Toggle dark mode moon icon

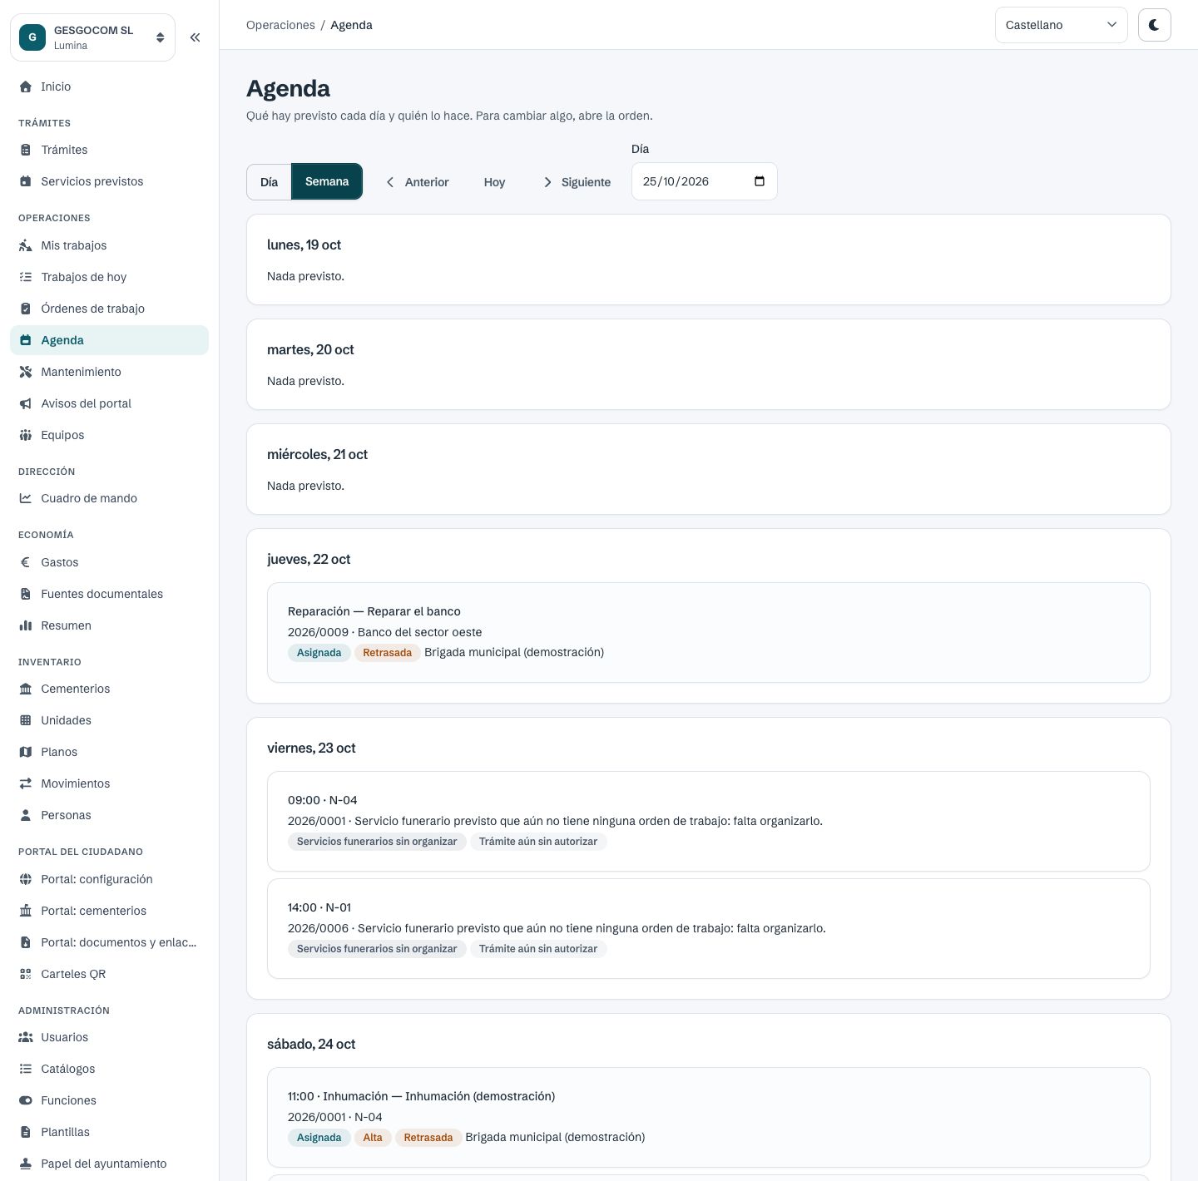point(1155,25)
